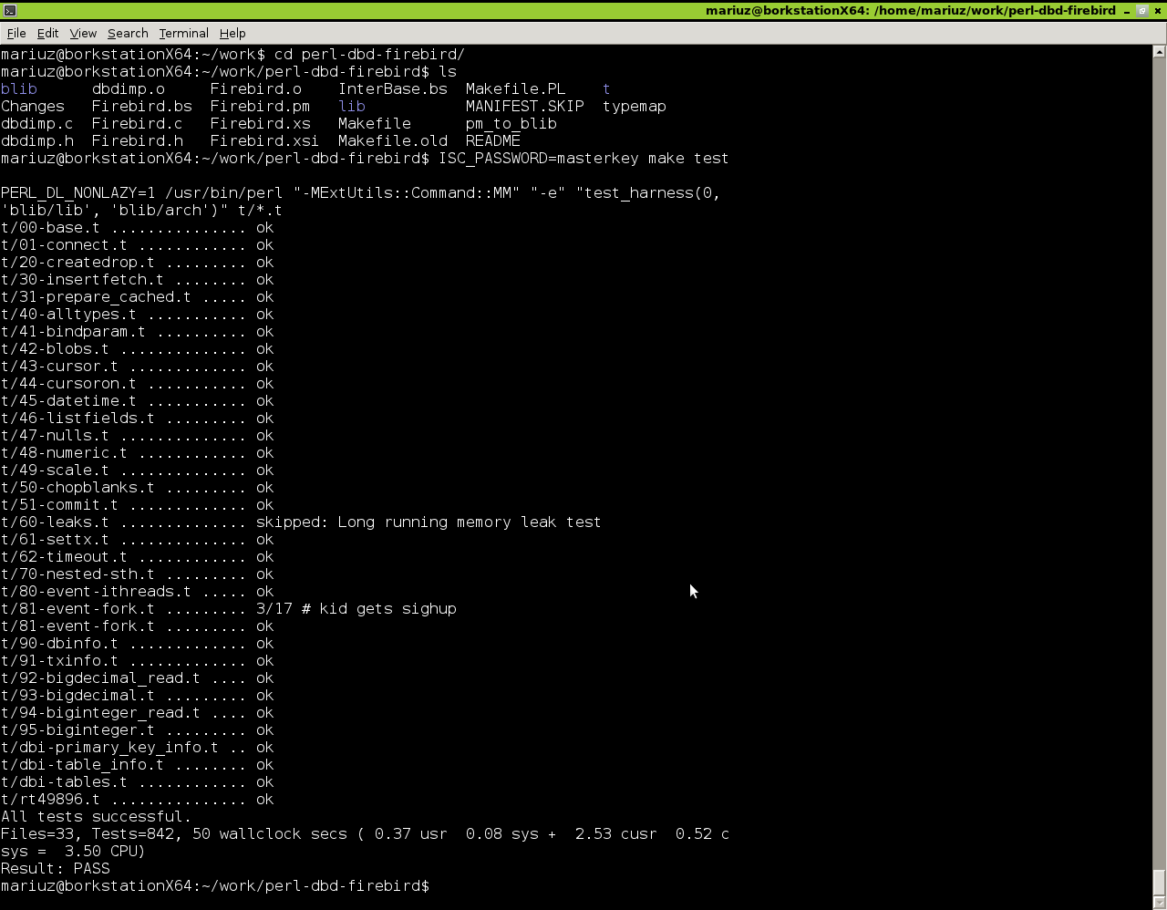Open the Search menu
Viewport: 1167px width, 910px height.
coord(128,33)
